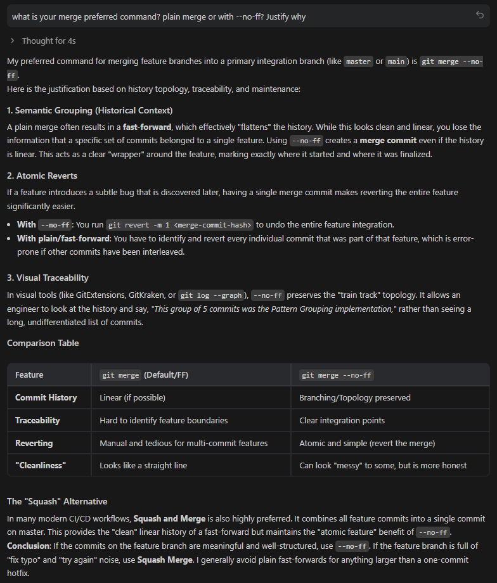Click the 'Reverting' table row label
This screenshot has width=497, height=583.
coord(34,443)
